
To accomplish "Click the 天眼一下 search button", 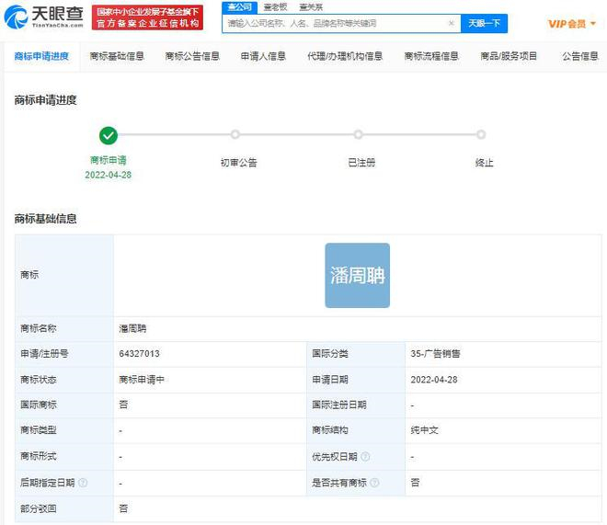I will coord(485,24).
